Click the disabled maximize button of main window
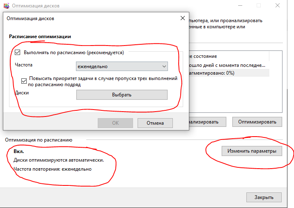Viewport: 294px width, 208px height. [x=259, y=6]
